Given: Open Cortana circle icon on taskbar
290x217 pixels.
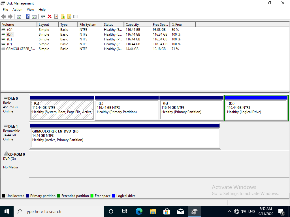Looking at the screenshot, I should coord(111,211).
